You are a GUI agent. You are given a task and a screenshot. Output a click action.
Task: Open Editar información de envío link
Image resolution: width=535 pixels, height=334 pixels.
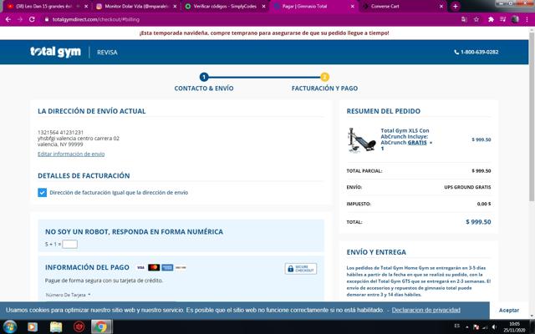(x=71, y=154)
